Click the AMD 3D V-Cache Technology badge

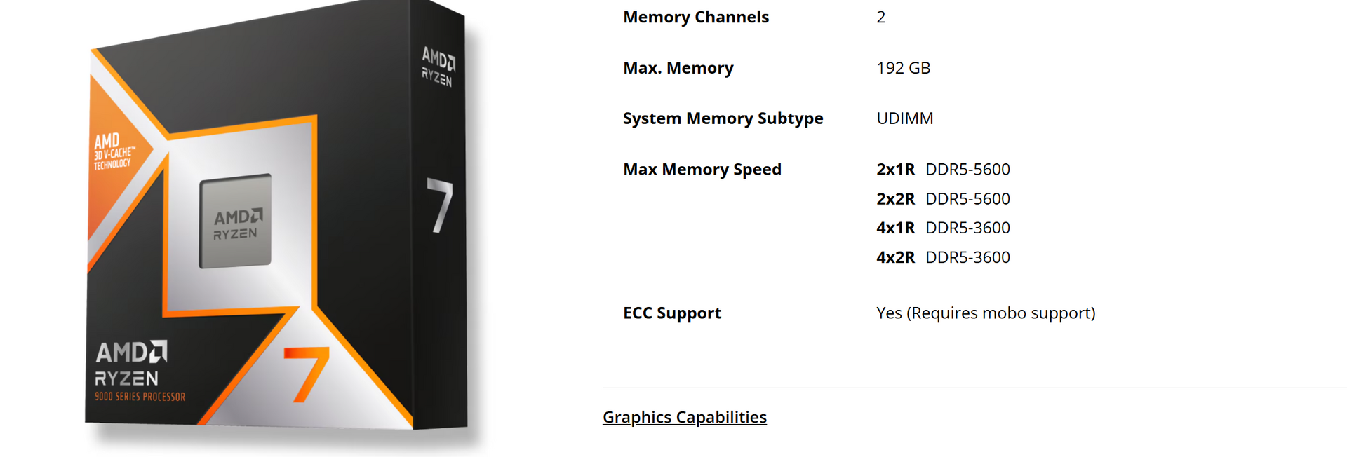(114, 151)
